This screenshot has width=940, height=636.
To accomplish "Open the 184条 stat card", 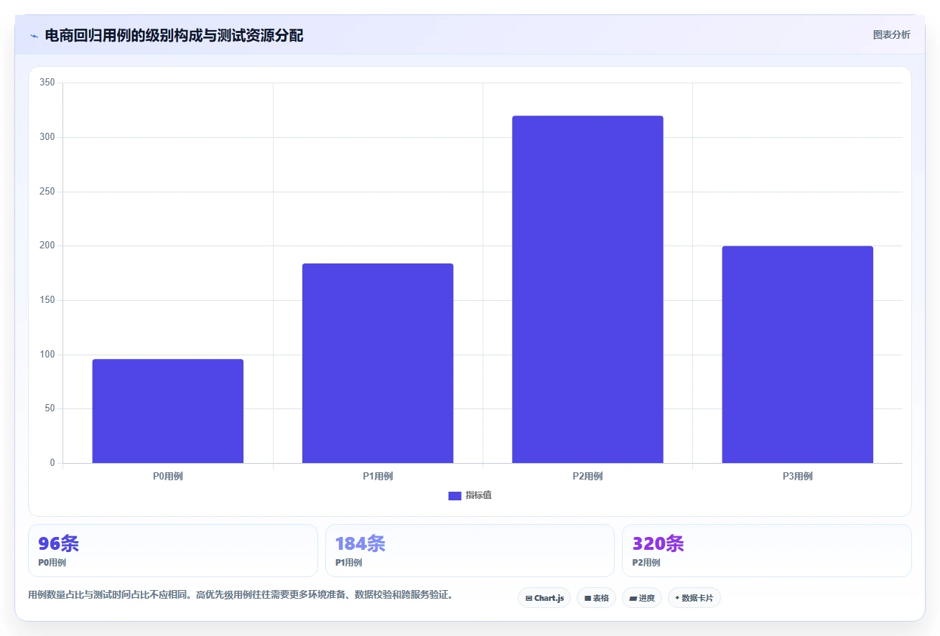I will click(470, 551).
